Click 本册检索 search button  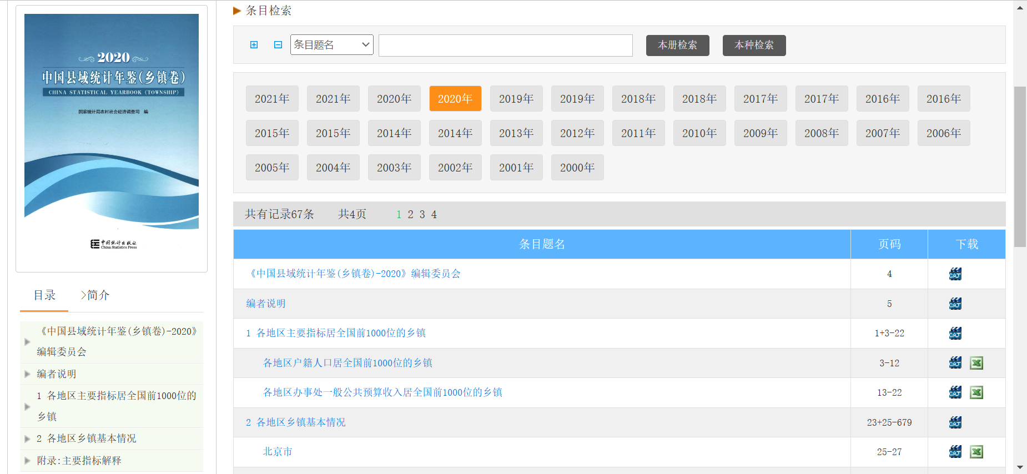[x=677, y=46]
